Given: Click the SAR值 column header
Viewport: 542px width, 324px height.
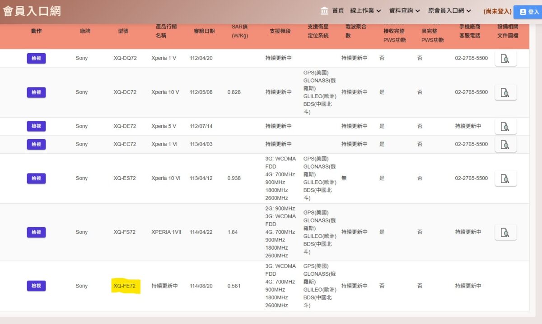Looking at the screenshot, I should (240, 31).
